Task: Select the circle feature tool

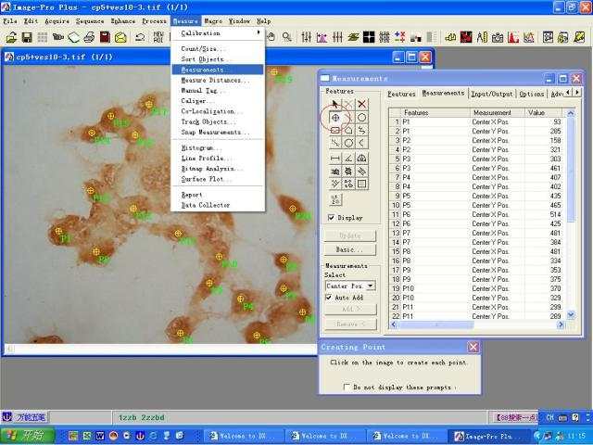Action: coord(361,118)
